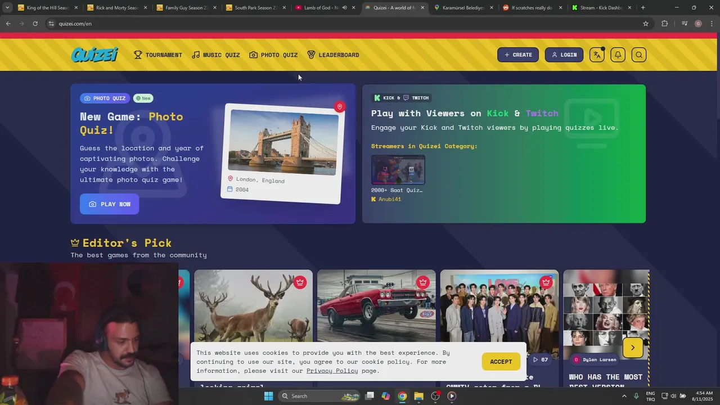720x405 pixels.
Task: Open File Explorer from the taskbar
Action: (x=418, y=396)
